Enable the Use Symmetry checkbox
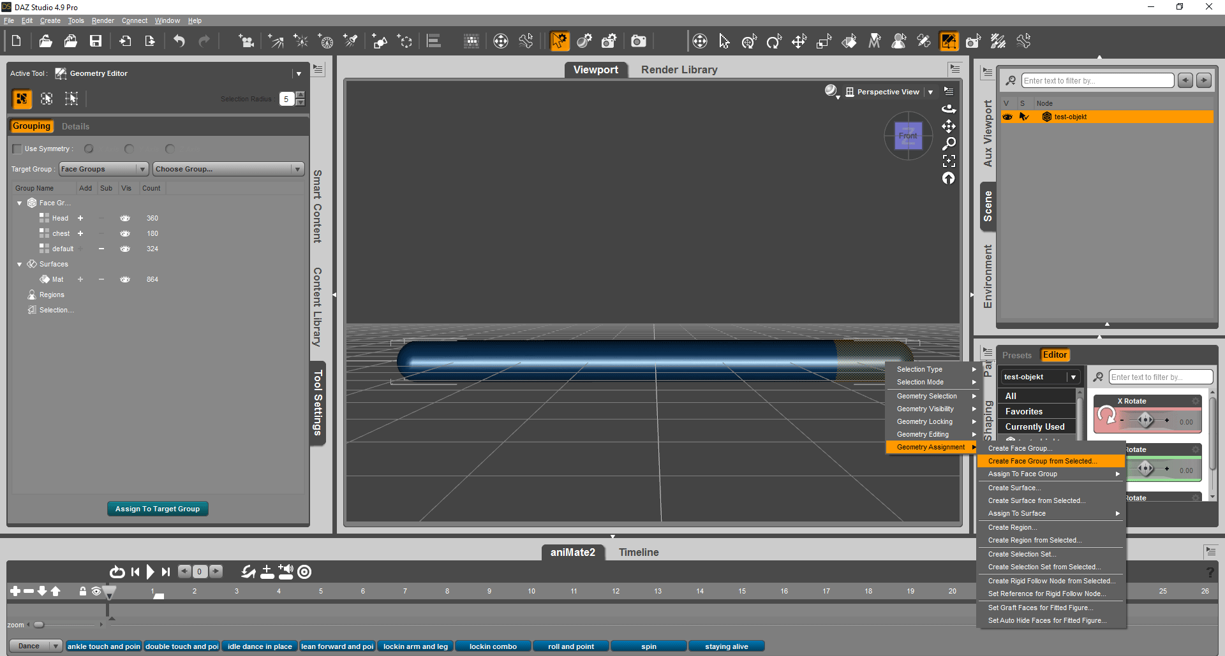 17,149
